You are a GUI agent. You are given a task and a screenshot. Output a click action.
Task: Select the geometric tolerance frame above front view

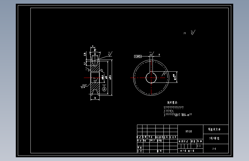point(138,56)
